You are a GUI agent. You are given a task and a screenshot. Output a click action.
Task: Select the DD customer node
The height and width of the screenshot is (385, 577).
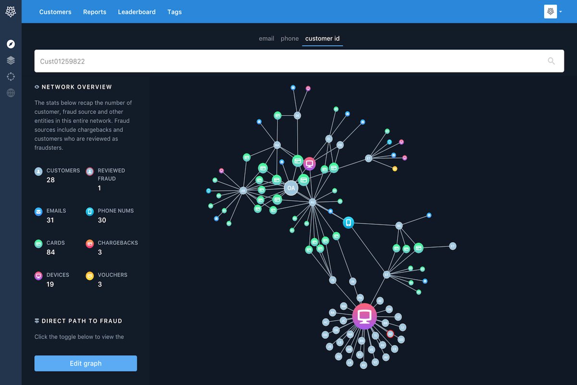[x=325, y=335]
